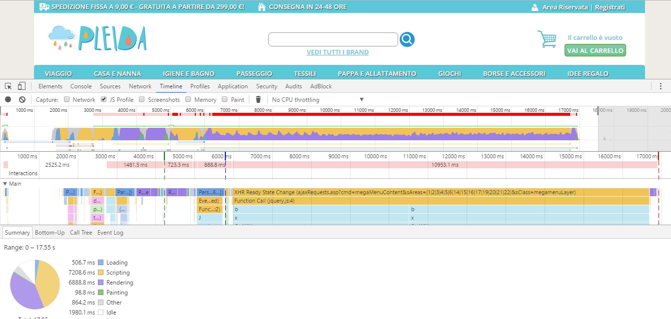Open the Idee Regalo menu category
This screenshot has width=671, height=319.
click(588, 73)
